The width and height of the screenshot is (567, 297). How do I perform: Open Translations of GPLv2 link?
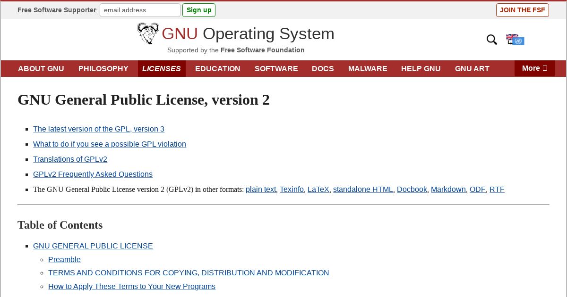[70, 159]
